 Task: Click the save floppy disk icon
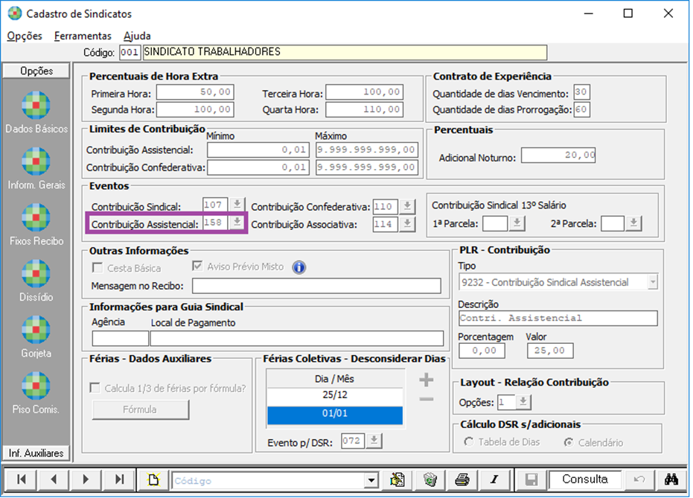(531, 479)
